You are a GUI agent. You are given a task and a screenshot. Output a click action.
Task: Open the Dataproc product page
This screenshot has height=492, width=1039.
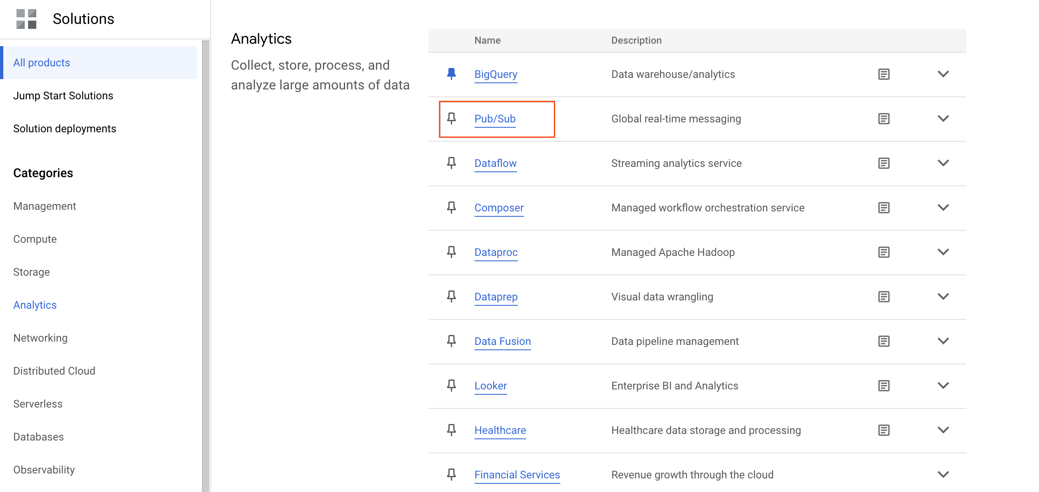tap(495, 252)
